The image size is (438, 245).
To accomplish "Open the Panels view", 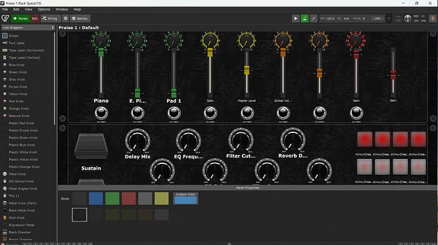I will (20, 18).
